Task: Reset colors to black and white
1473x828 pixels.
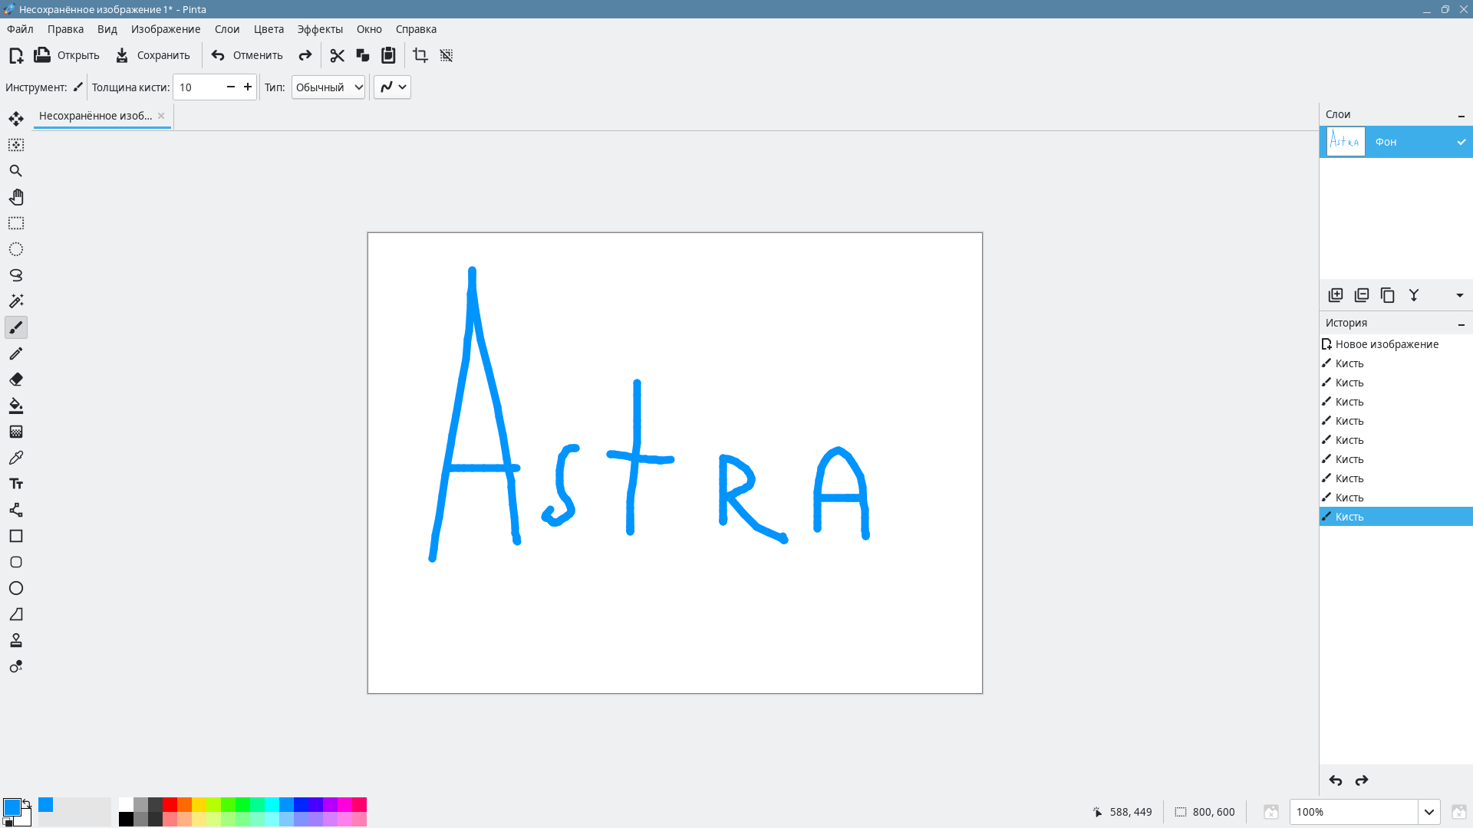Action: [x=8, y=822]
